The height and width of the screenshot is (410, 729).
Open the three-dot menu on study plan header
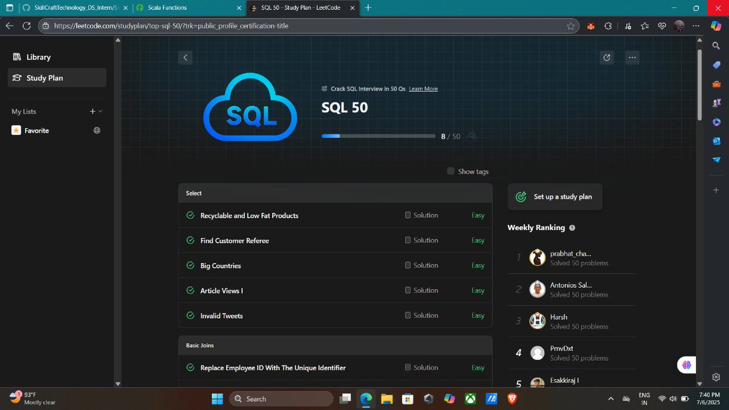coord(632,58)
